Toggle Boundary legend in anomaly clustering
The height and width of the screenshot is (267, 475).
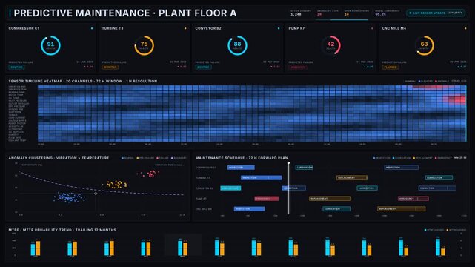pos(179,158)
